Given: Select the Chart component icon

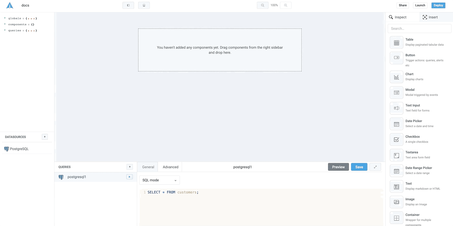Looking at the screenshot, I should [396, 77].
